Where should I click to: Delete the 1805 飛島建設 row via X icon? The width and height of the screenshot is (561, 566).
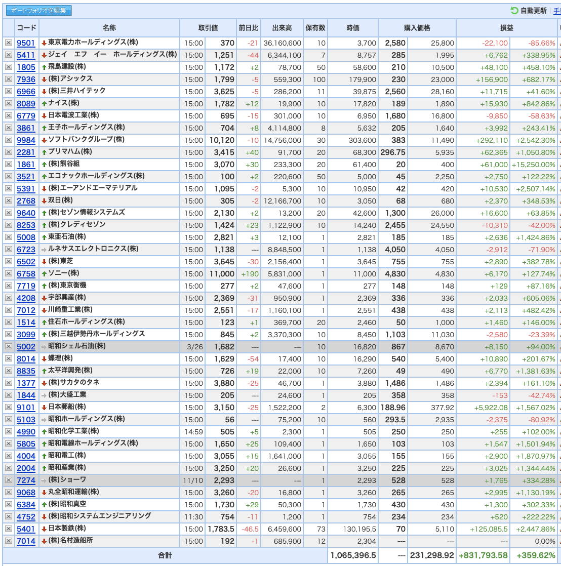[x=9, y=67]
